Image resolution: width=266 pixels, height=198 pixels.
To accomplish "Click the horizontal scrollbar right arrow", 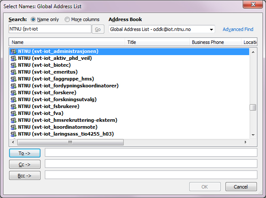I will [245, 142].
